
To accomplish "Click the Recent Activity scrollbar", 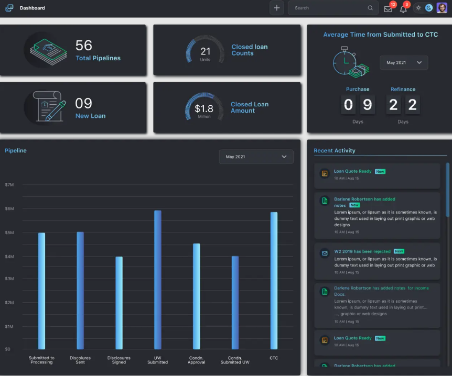I will click(447, 190).
